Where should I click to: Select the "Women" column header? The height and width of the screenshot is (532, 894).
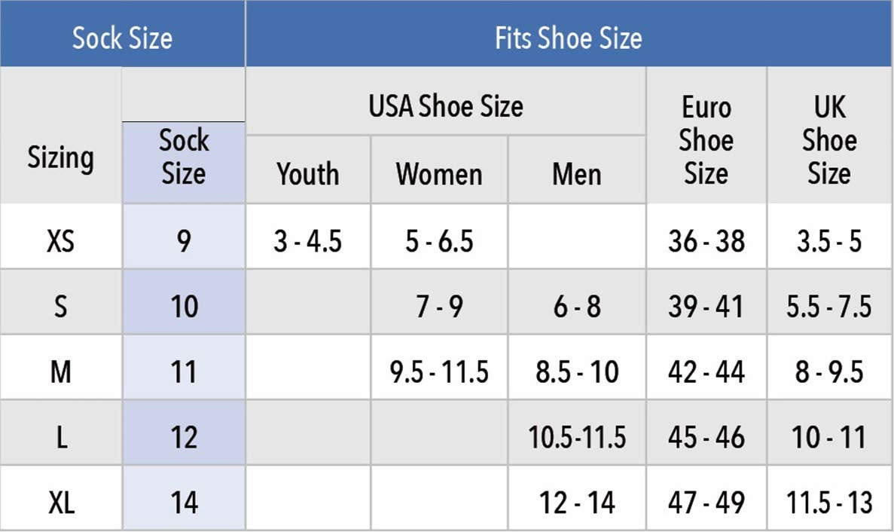(x=439, y=174)
